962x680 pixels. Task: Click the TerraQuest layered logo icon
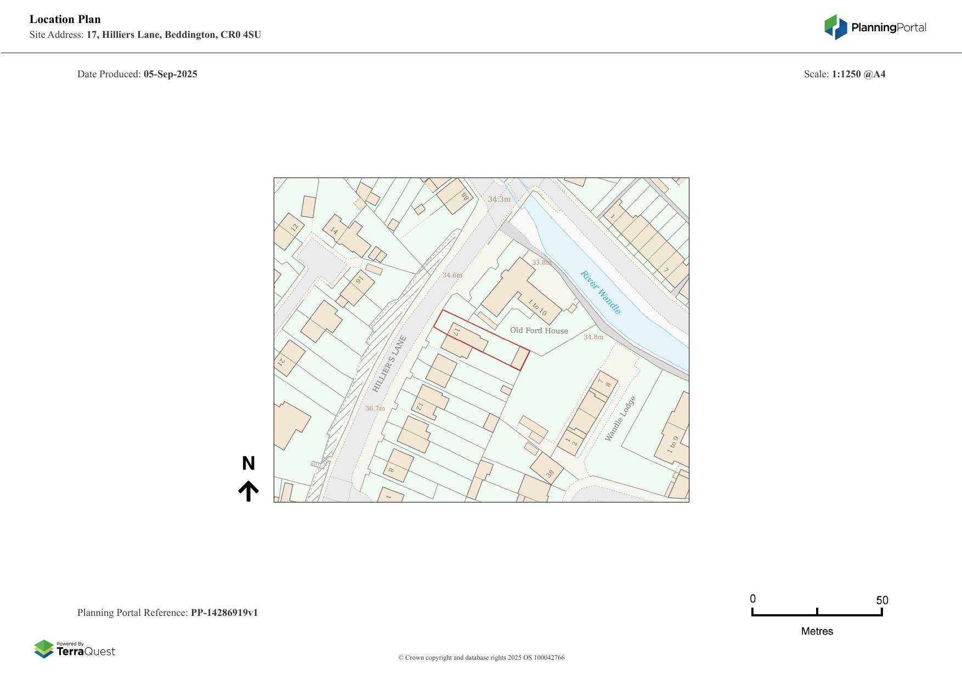[x=44, y=649]
